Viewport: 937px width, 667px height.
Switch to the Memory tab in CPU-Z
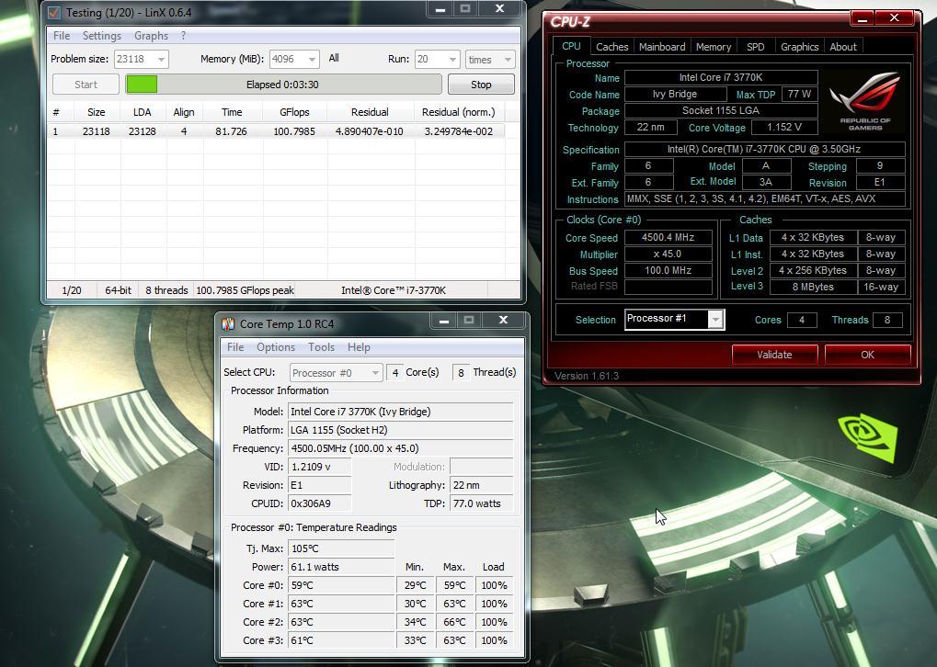click(714, 47)
